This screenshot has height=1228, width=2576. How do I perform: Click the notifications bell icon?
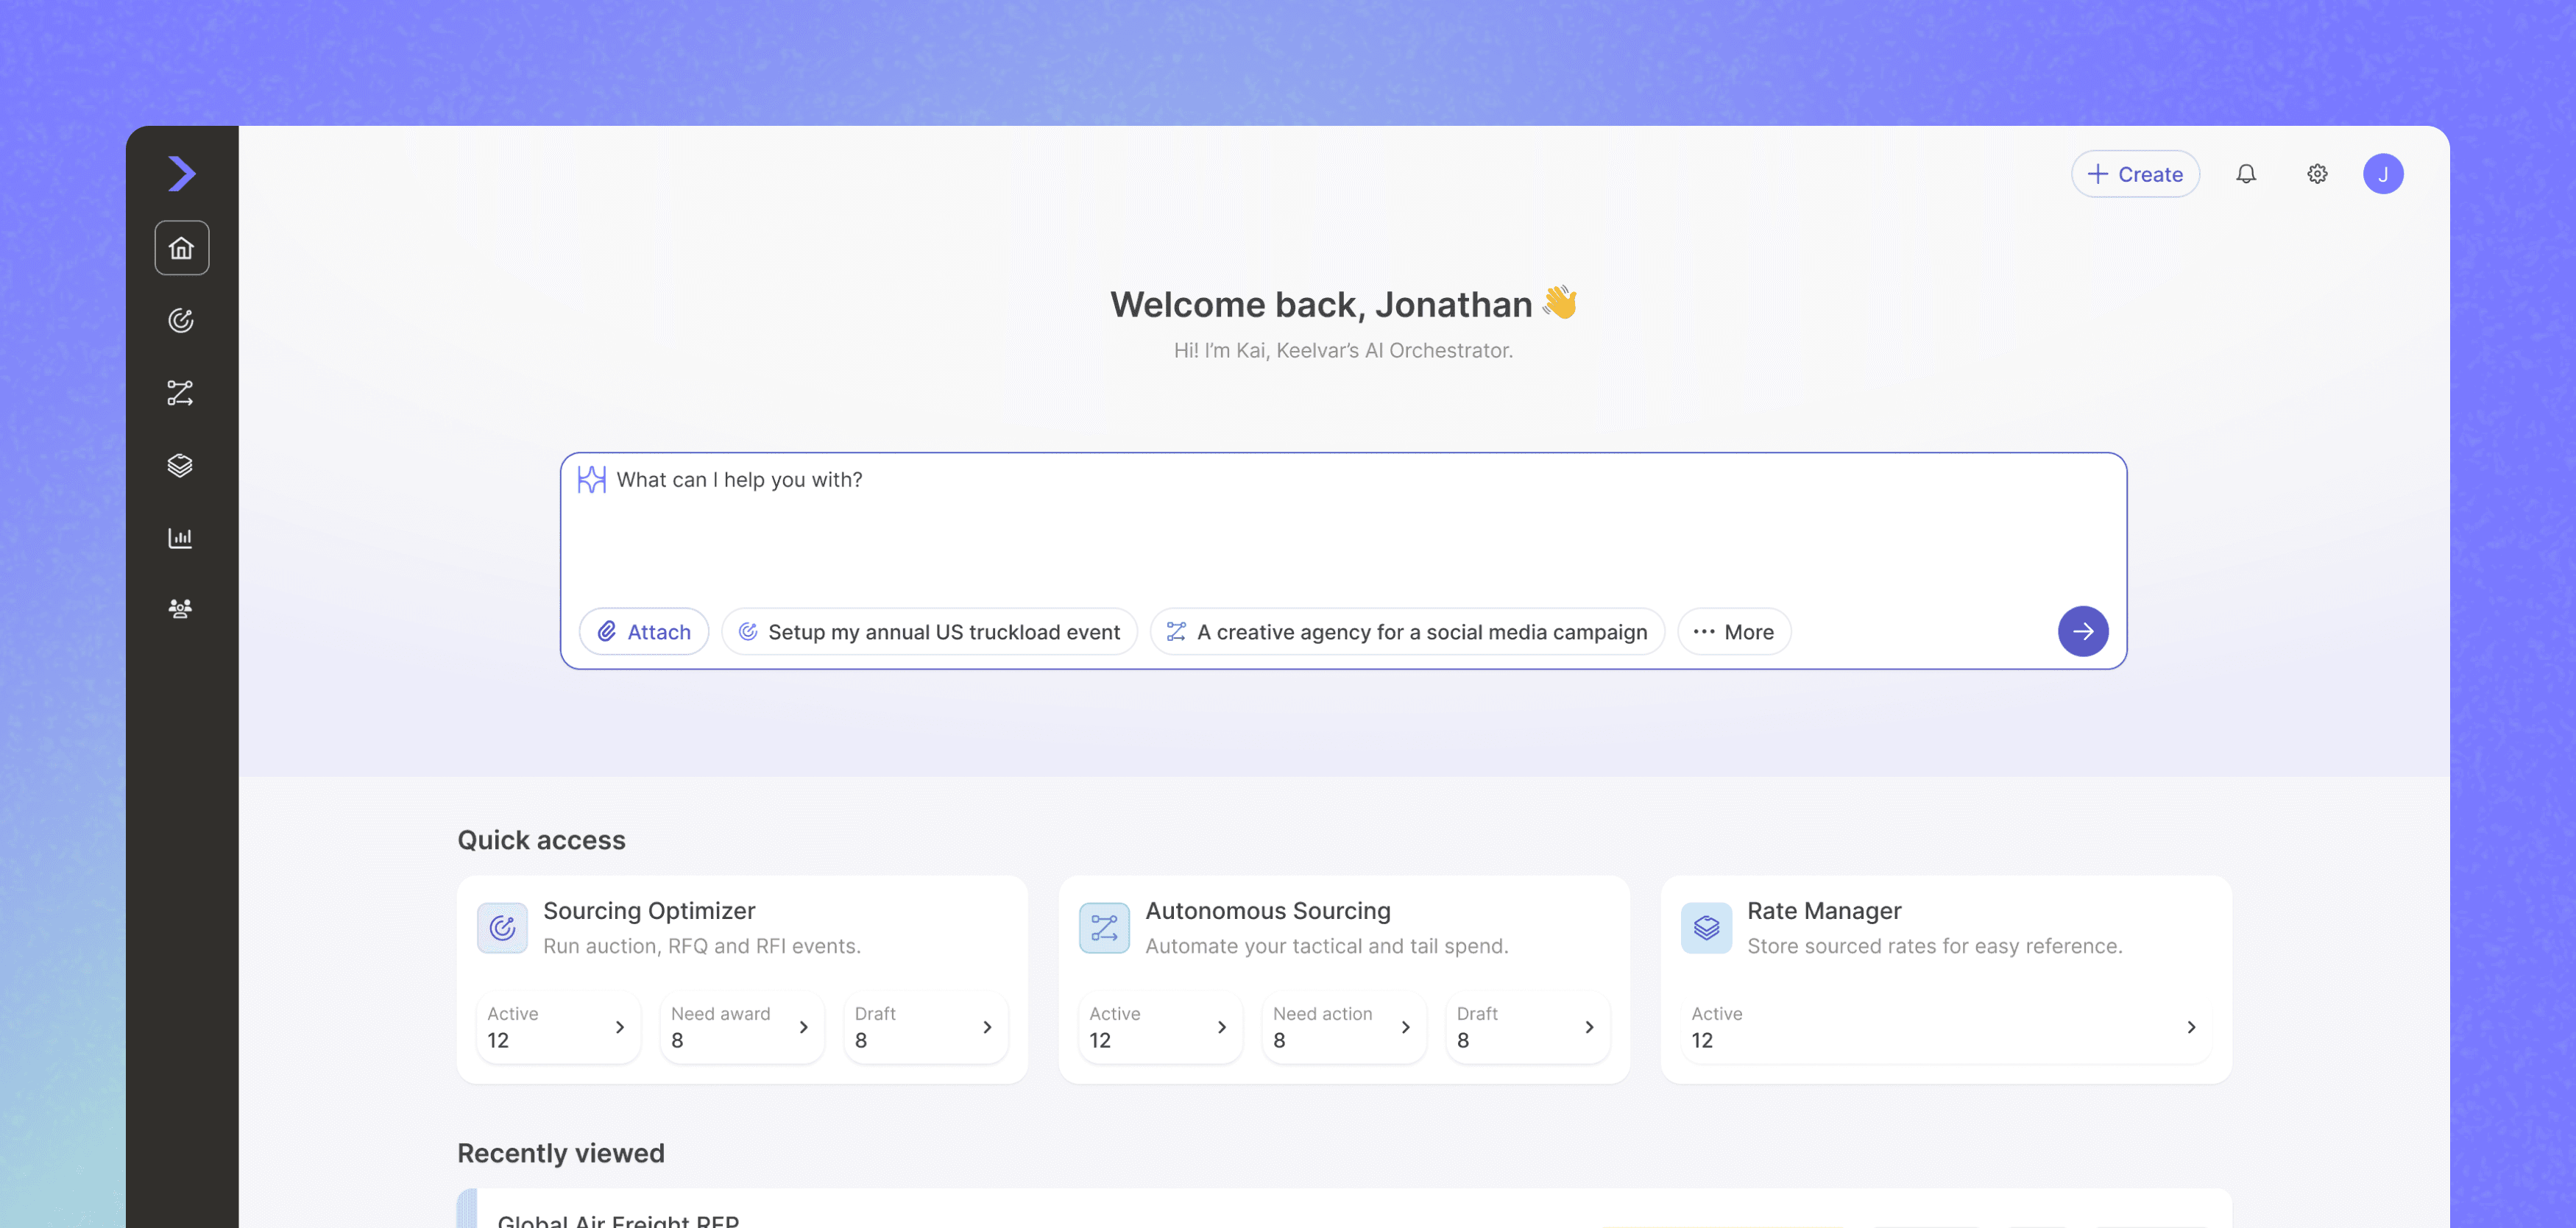tap(2245, 174)
